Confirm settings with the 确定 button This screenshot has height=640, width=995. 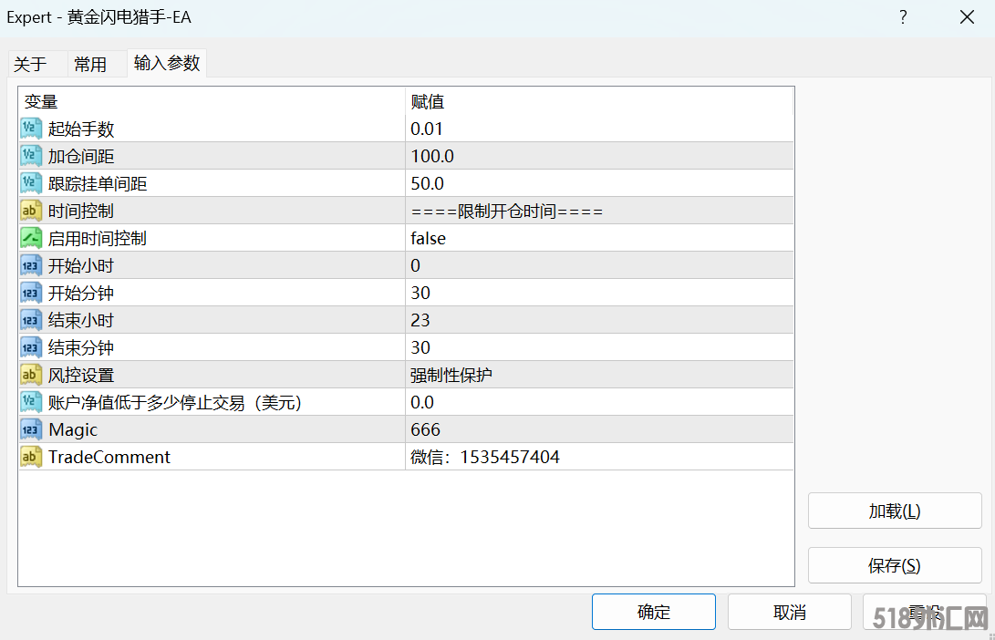pyautogui.click(x=654, y=612)
